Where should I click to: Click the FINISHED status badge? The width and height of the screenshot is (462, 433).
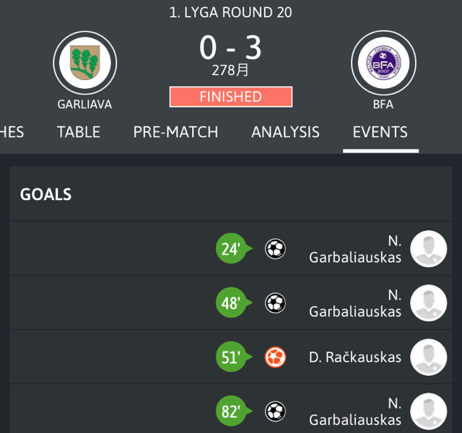(231, 97)
